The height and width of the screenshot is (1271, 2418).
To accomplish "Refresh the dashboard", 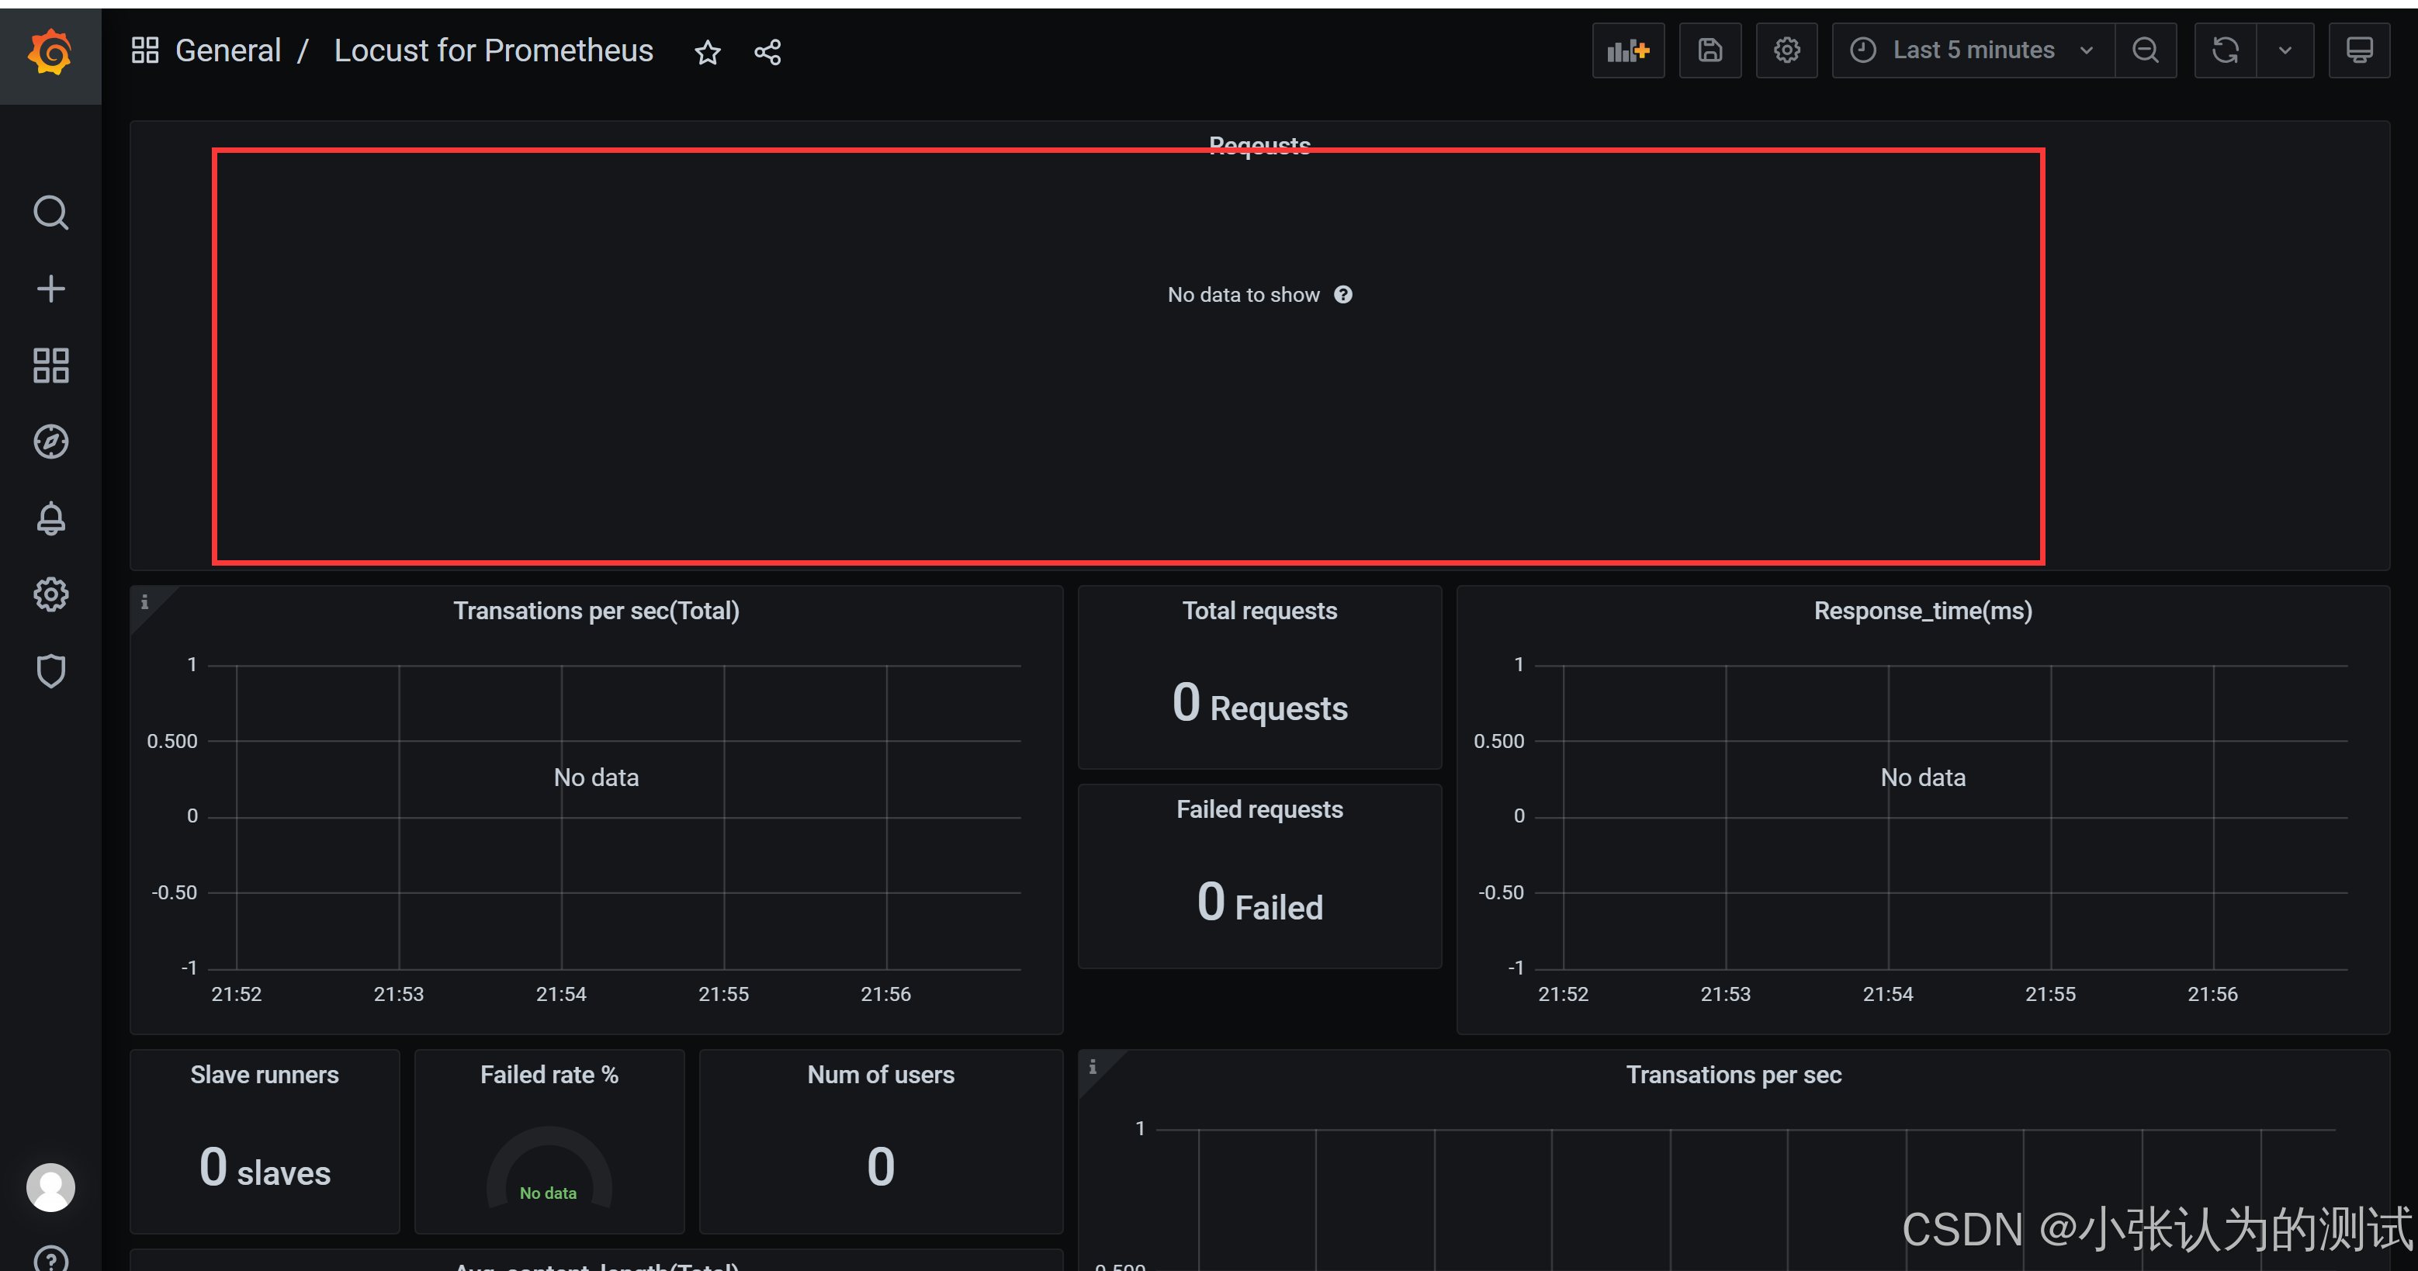I will (2225, 50).
